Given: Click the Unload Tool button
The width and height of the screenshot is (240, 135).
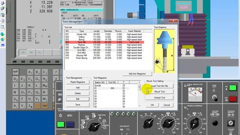Looking at the screenshot, I should (x=159, y=97).
